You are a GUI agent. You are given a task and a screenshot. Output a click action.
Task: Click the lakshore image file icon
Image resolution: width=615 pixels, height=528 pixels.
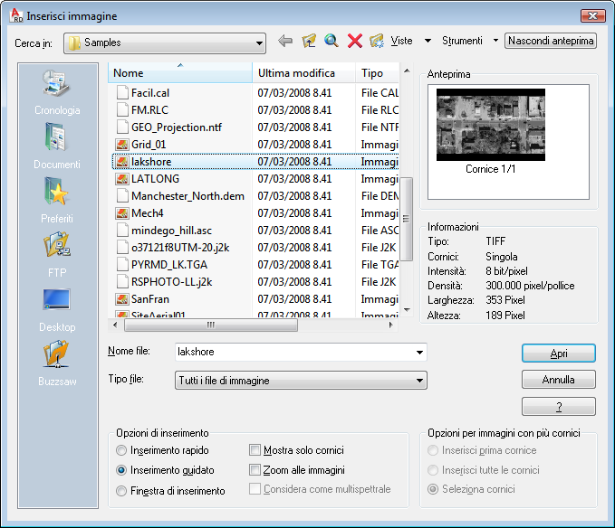click(x=122, y=162)
